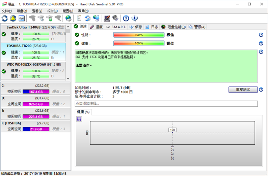The height and width of the screenshot is (176, 268).
Task: Click the 重复测试 button
Action: (x=243, y=90)
